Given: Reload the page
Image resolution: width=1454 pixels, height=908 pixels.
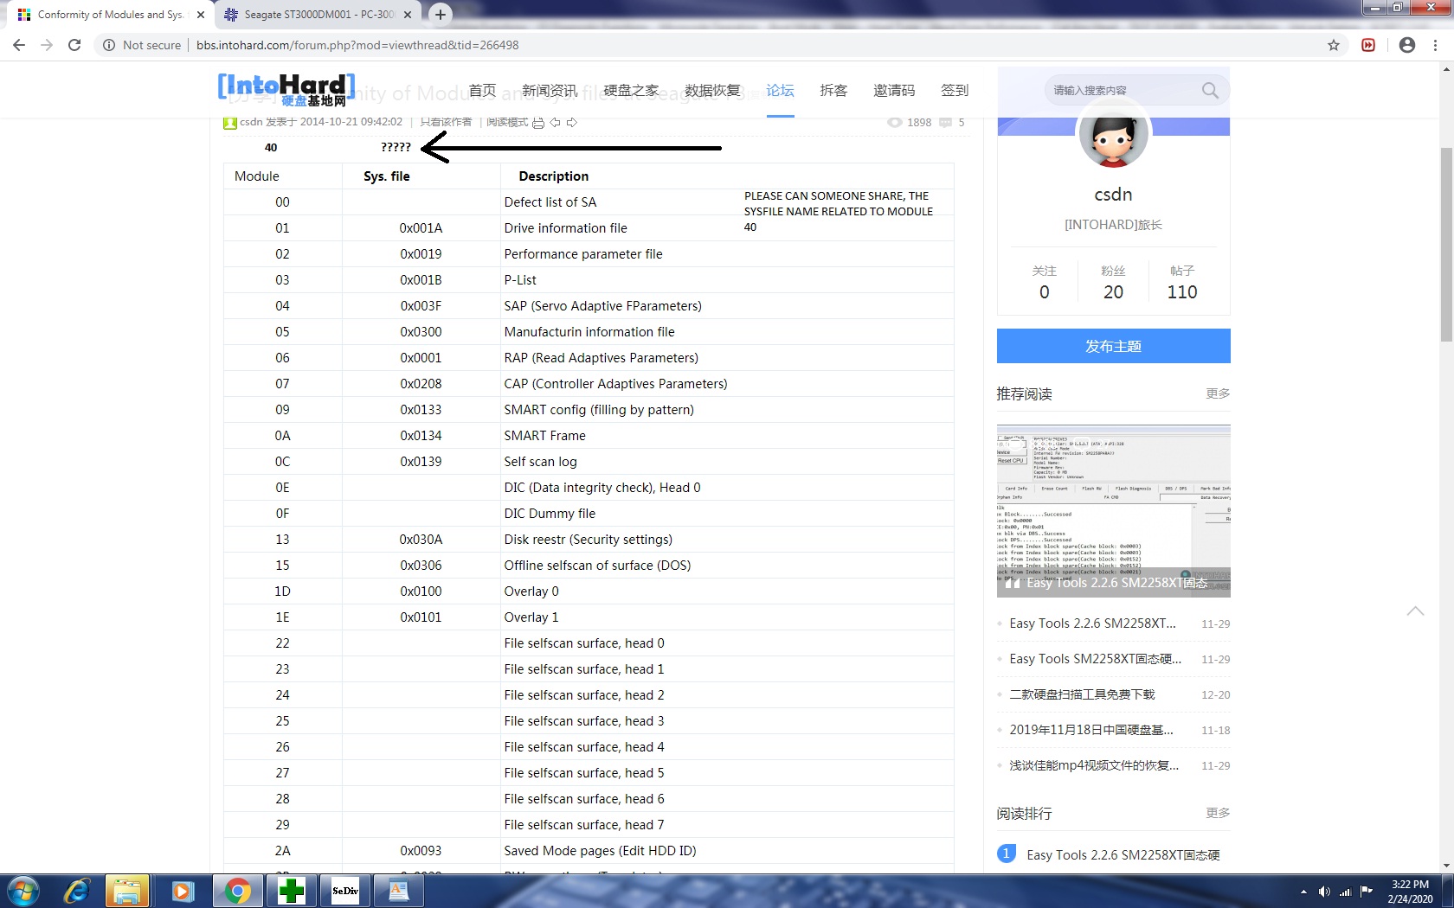Looking at the screenshot, I should 74,45.
